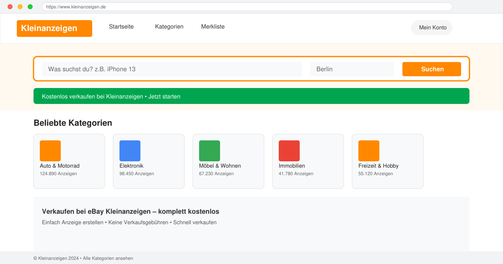Click the blue Elektronik category icon
Viewport: 503px width, 264px height.
coord(130,151)
